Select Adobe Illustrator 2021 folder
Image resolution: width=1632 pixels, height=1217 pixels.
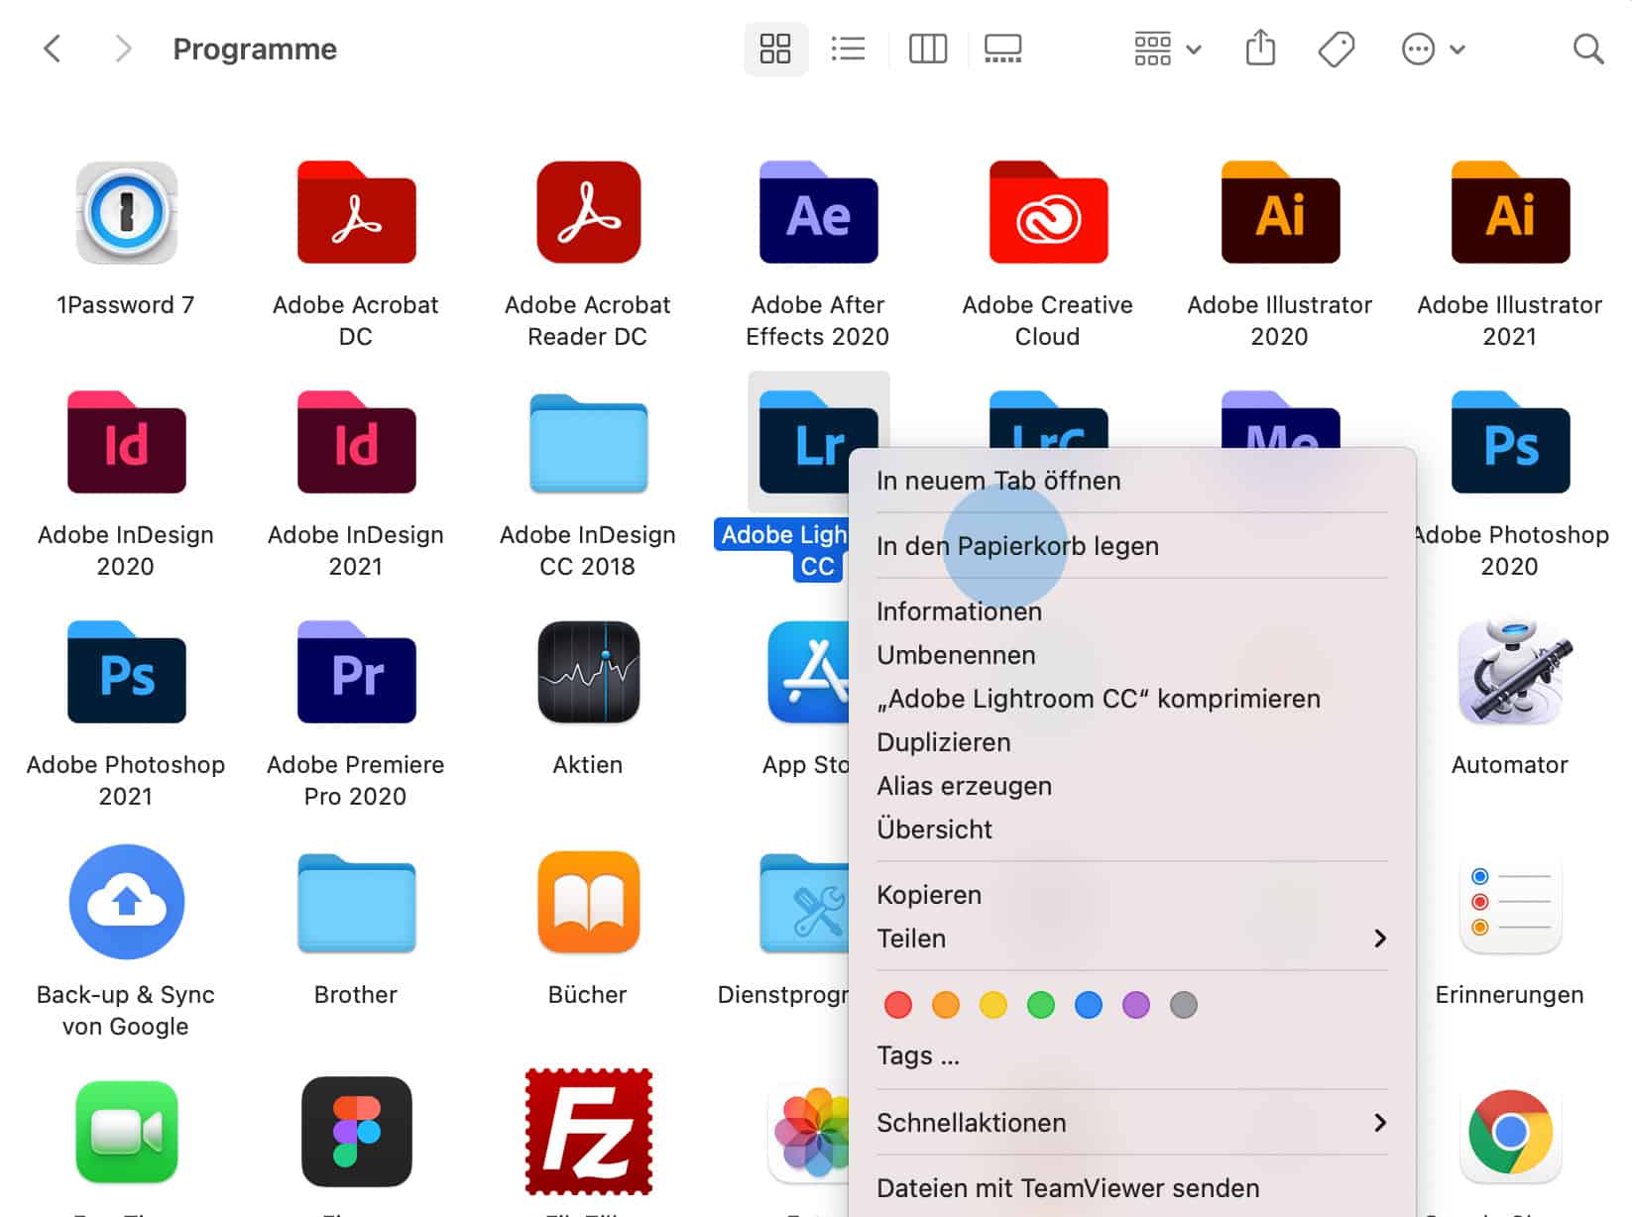1510,212
